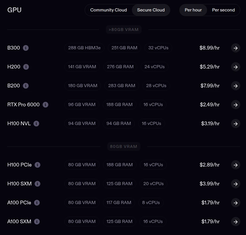
Task: Open B200 arrow at $7.99/hr
Action: 236,86
